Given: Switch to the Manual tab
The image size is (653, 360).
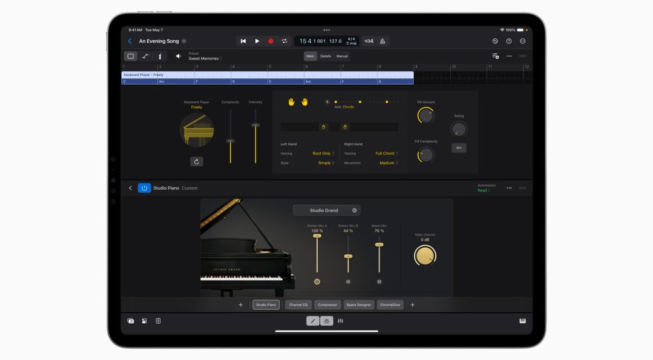Looking at the screenshot, I should [x=342, y=56].
